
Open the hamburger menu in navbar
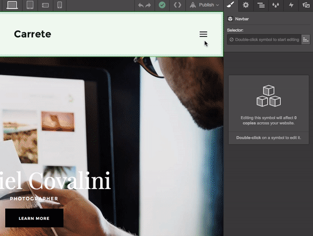tap(203, 34)
